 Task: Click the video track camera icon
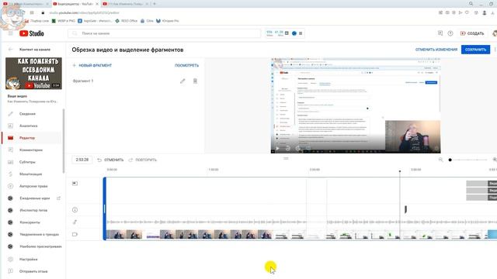pyautogui.click(x=75, y=234)
